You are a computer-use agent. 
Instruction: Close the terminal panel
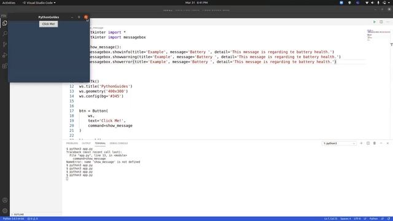pos(387,143)
